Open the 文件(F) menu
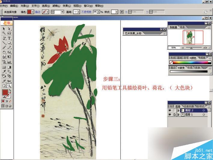 click(x=4, y=6)
